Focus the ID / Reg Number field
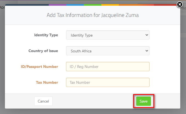This screenshot has height=114, width=186. (x=108, y=67)
